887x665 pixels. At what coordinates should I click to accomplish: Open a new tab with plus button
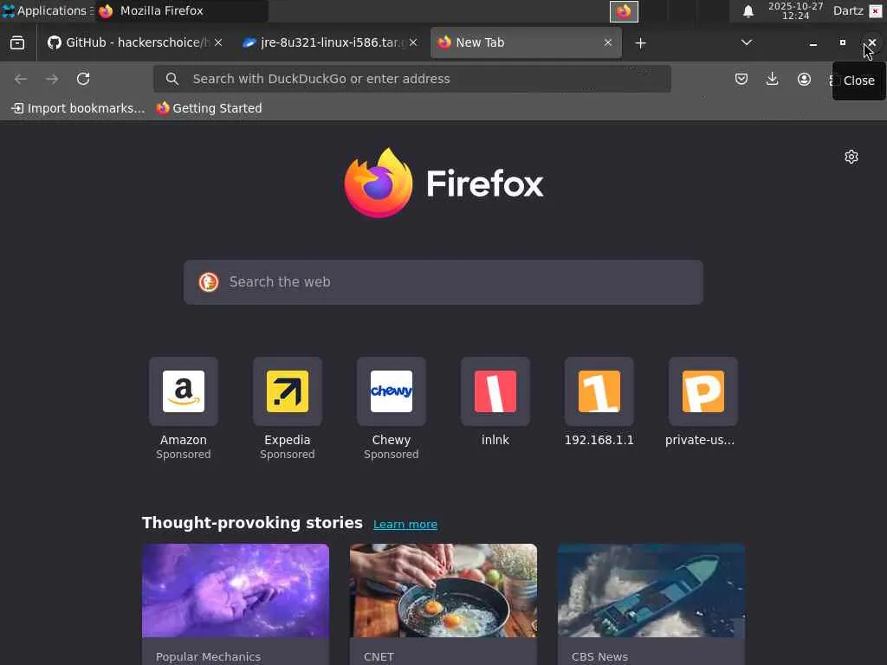click(x=640, y=43)
